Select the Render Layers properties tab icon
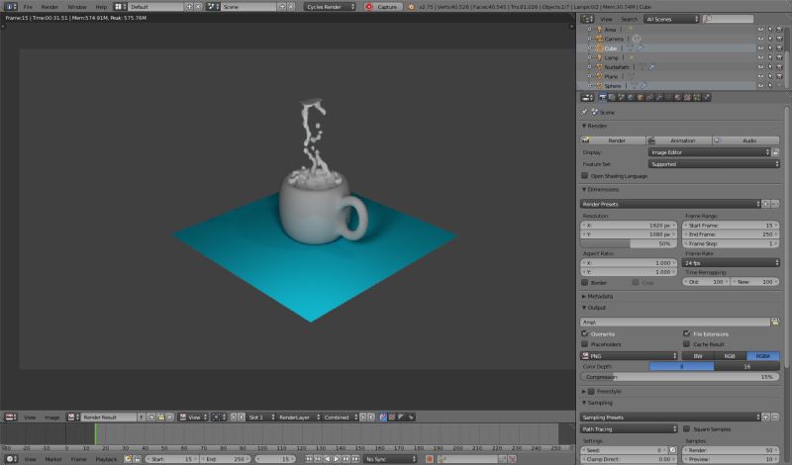The width and height of the screenshot is (792, 465). pos(612,97)
